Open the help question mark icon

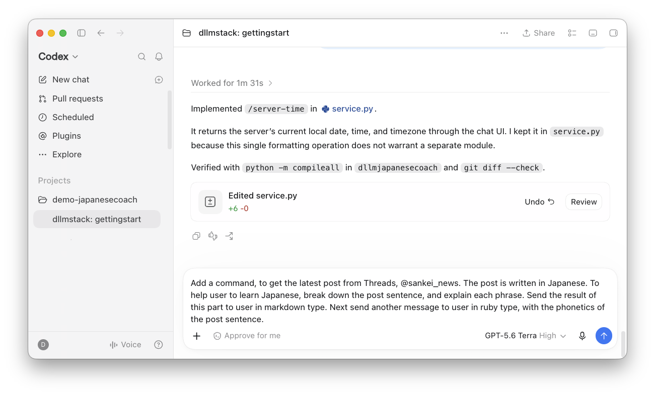click(x=159, y=345)
